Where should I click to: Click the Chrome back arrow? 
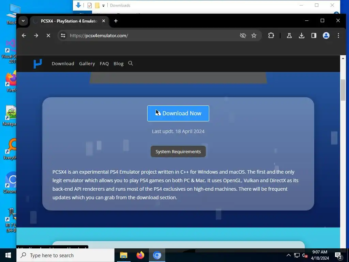(24, 35)
